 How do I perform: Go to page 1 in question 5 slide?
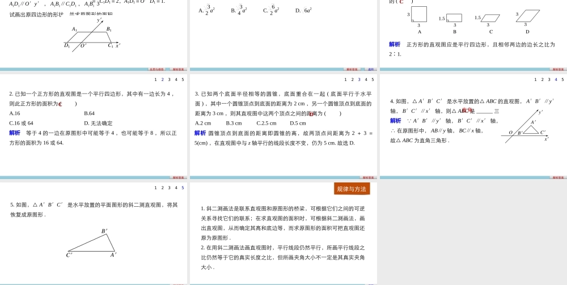[155, 188]
